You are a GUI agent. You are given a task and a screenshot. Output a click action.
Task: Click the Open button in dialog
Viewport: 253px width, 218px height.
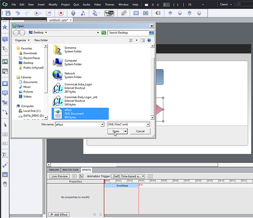coord(115,131)
